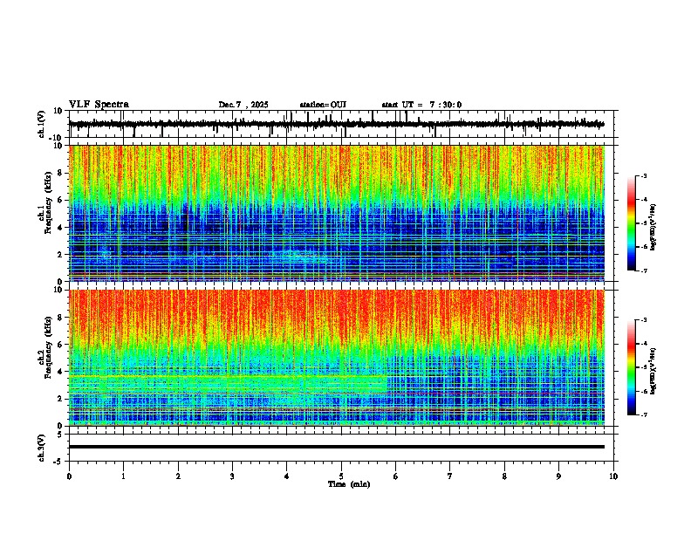Click the ch.2 spectrogram color scale bar
The width and height of the screenshot is (691, 534).
click(x=632, y=367)
